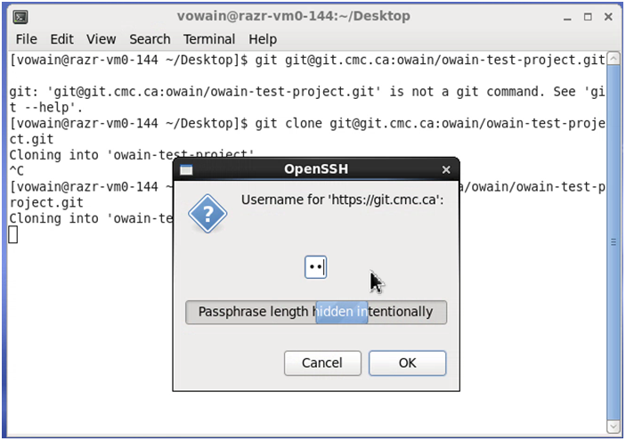Close the terminal window
The width and height of the screenshot is (626, 441).
click(x=608, y=17)
